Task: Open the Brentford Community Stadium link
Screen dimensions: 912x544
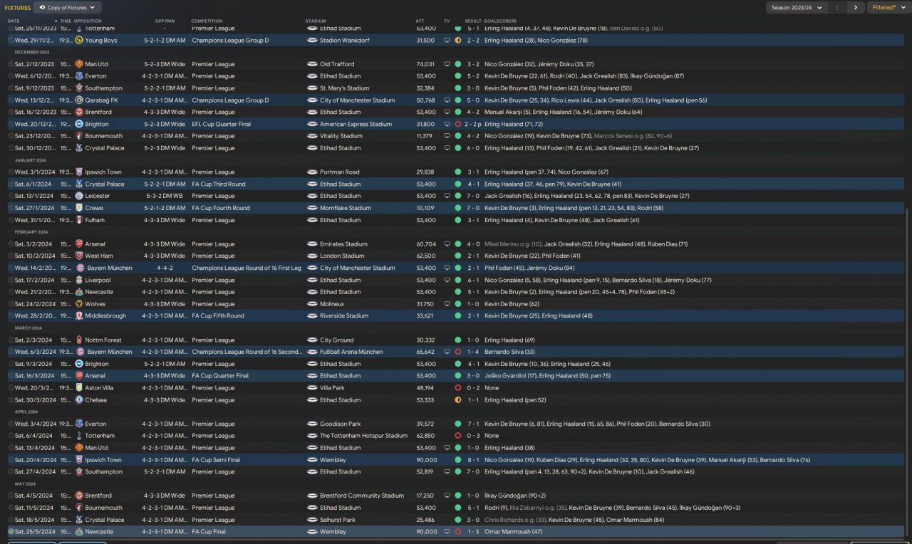Action: 362,496
